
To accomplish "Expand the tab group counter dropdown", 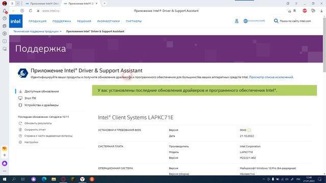I will [18, 4].
